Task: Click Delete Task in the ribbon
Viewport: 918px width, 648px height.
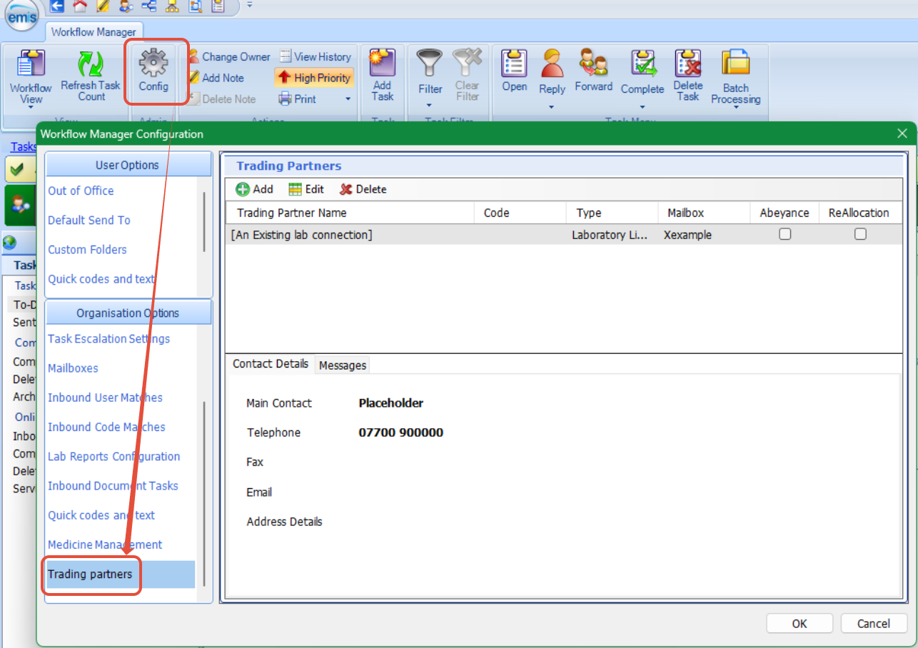Action: click(x=688, y=76)
